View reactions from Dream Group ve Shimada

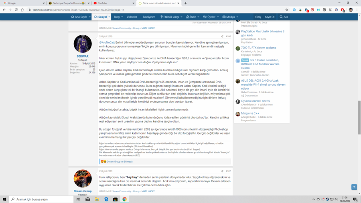[x=120, y=162]
